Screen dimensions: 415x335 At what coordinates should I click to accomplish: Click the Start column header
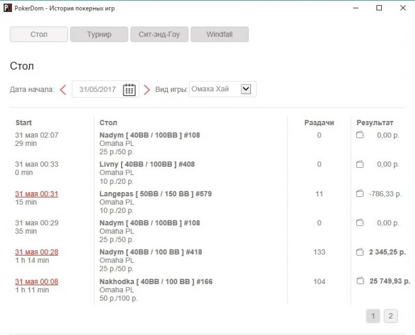[x=24, y=123]
